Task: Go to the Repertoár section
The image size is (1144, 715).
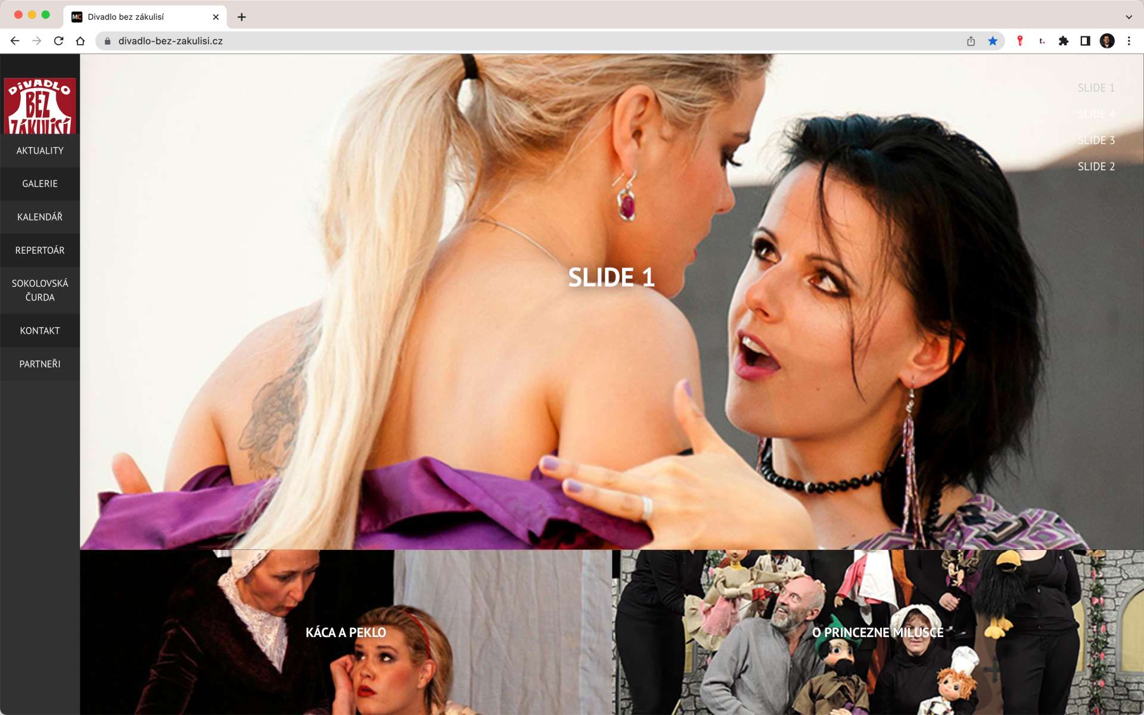Action: tap(40, 250)
